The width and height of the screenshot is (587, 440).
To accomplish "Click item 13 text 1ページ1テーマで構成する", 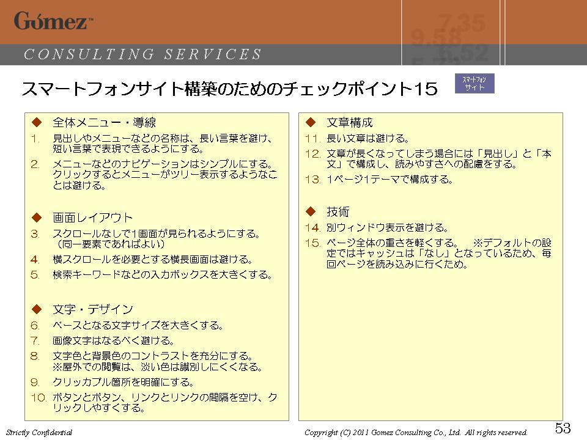I will click(389, 180).
